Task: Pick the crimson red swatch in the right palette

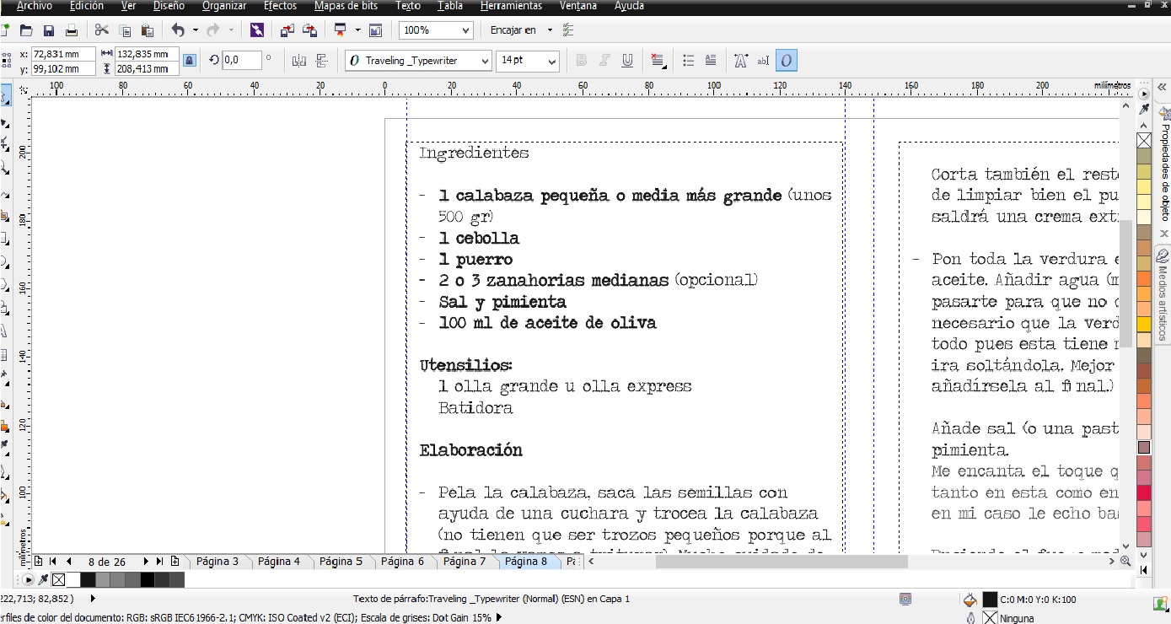Action: pyautogui.click(x=1144, y=492)
